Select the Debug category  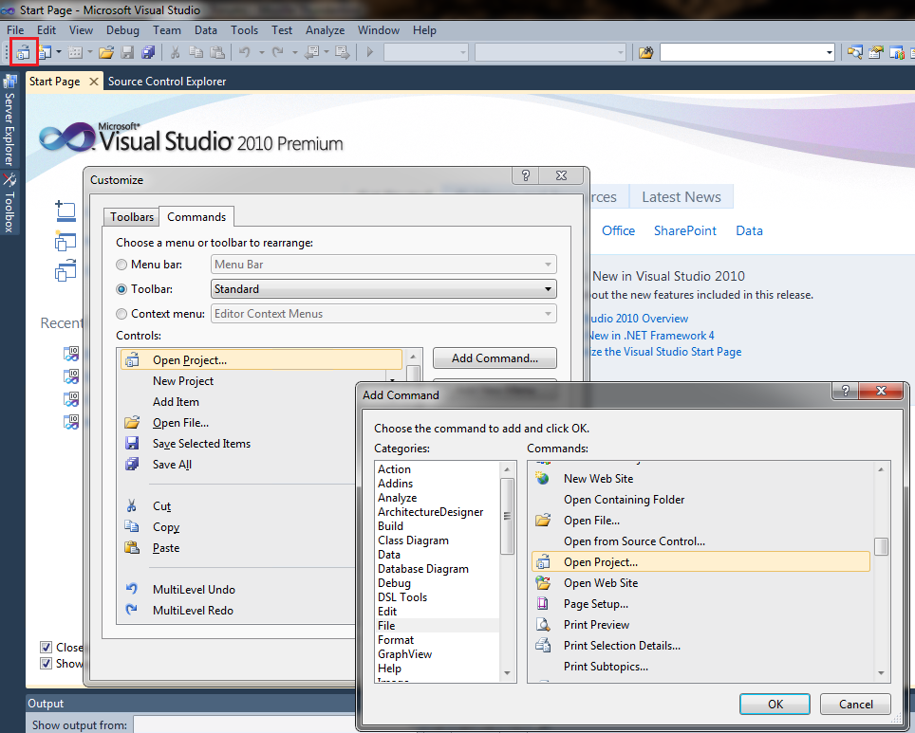pos(437,583)
